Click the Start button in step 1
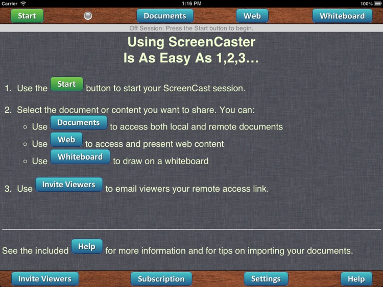 click(x=67, y=84)
